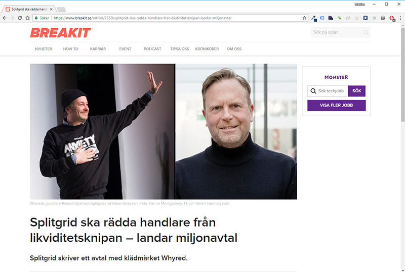Click the magnifier icon in site search

(366, 32)
